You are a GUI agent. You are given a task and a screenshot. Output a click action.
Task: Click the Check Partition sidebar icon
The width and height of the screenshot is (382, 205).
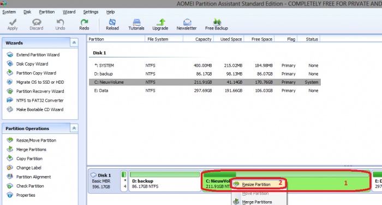(10, 186)
